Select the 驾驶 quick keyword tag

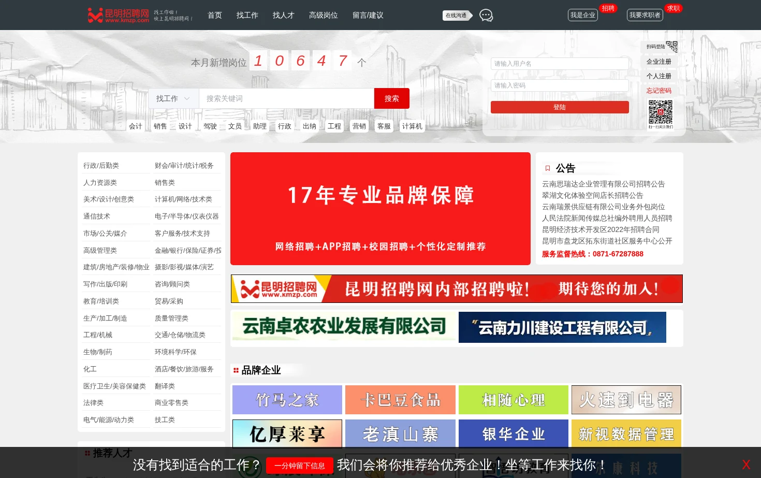pos(210,126)
